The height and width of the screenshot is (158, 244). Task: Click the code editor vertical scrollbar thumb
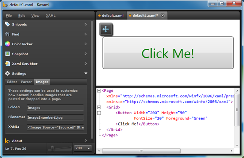click(x=237, y=110)
